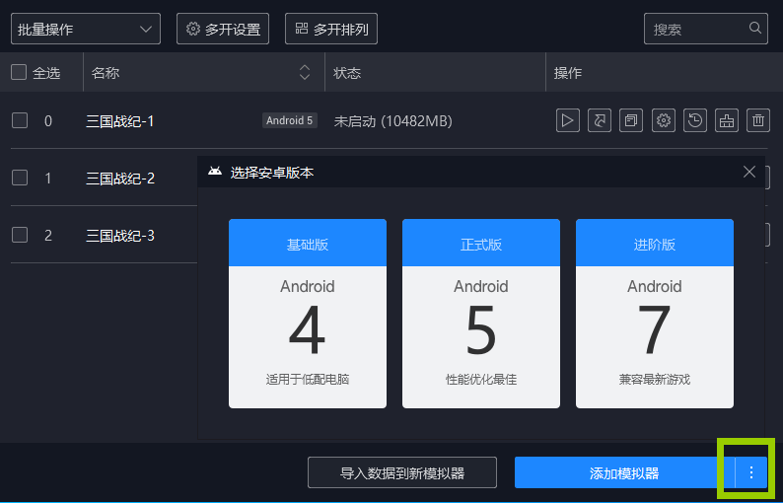The height and width of the screenshot is (503, 783).
Task: Open settings gear icon for 三国战纪-1 row
Action: click(663, 120)
